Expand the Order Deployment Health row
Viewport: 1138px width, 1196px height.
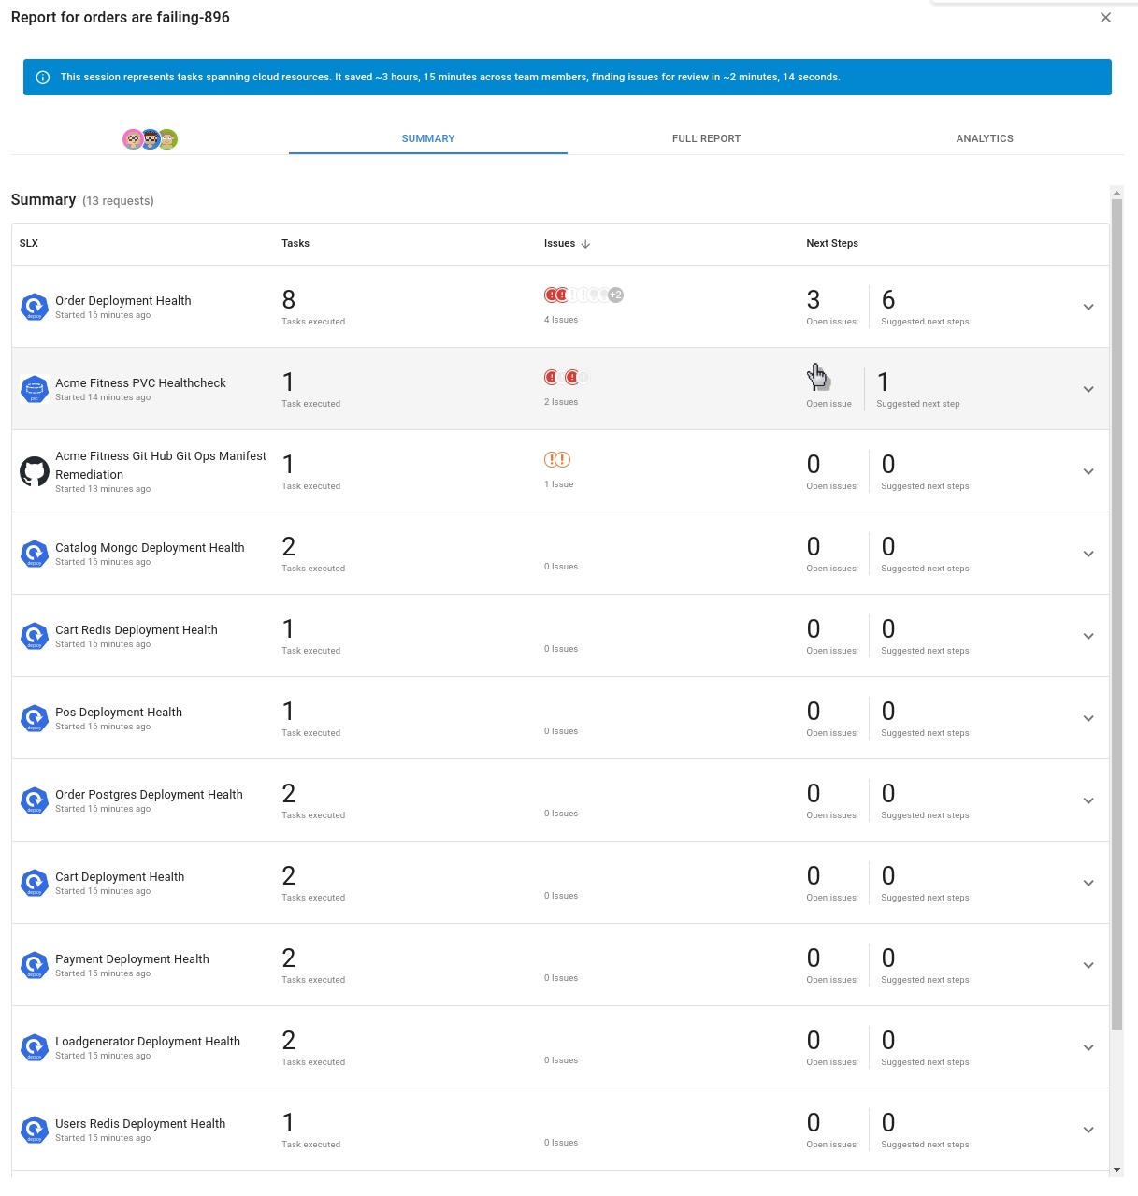coord(1088,307)
